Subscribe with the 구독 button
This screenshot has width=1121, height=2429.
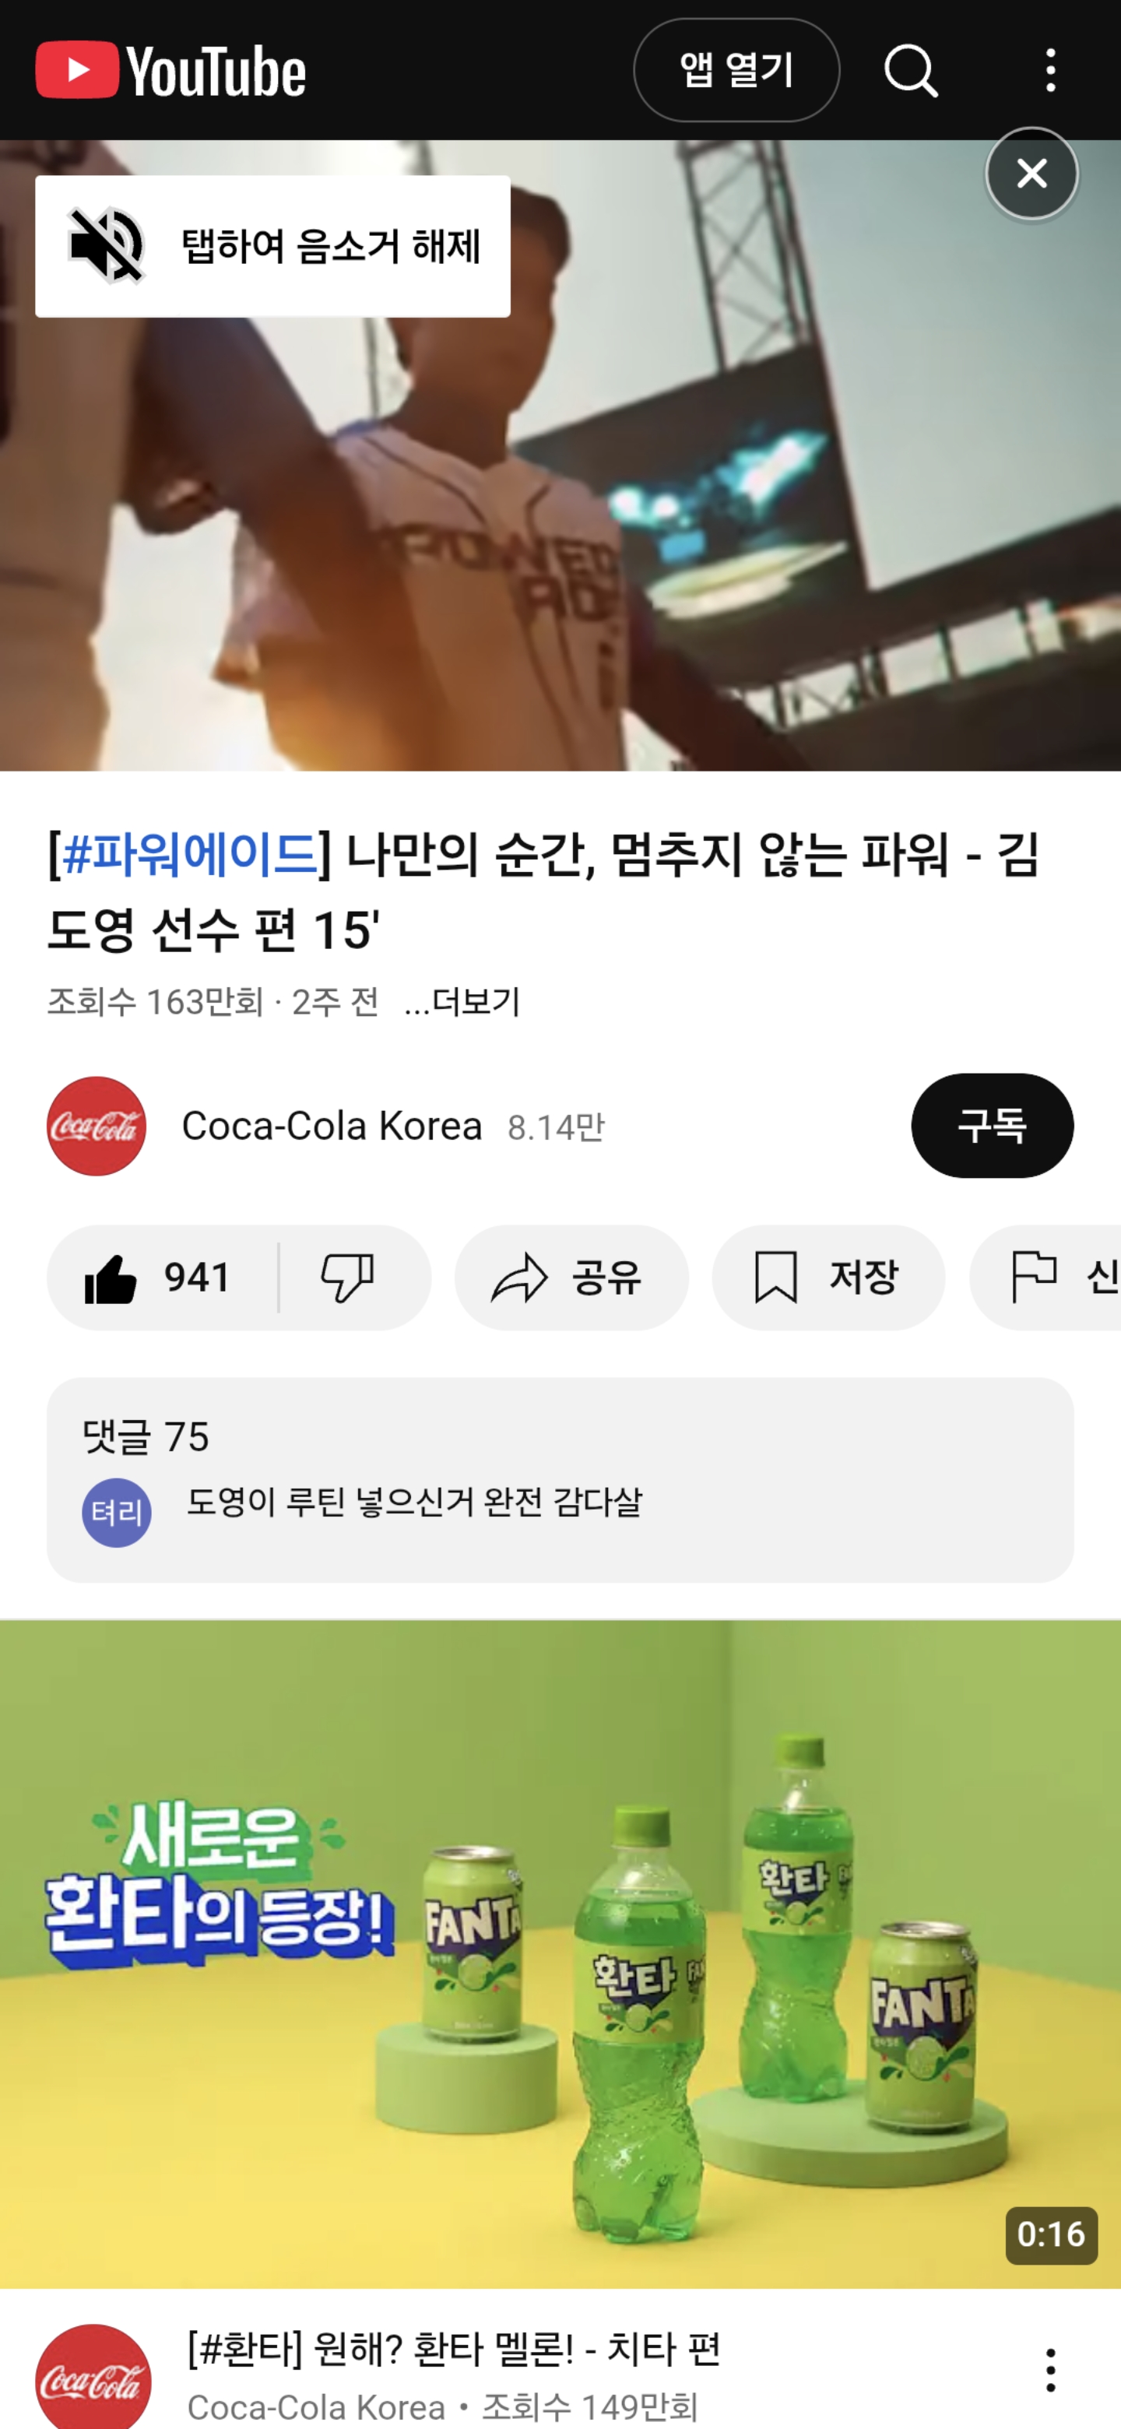(x=993, y=1125)
